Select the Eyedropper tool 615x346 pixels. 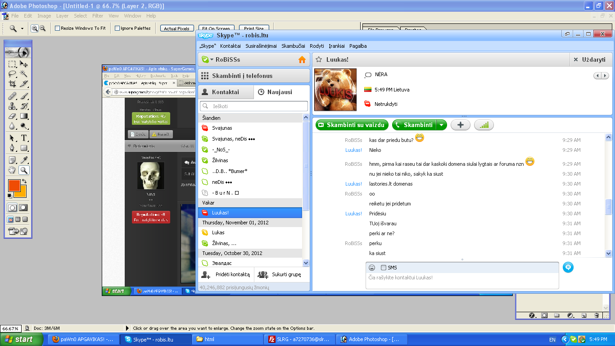tap(24, 160)
